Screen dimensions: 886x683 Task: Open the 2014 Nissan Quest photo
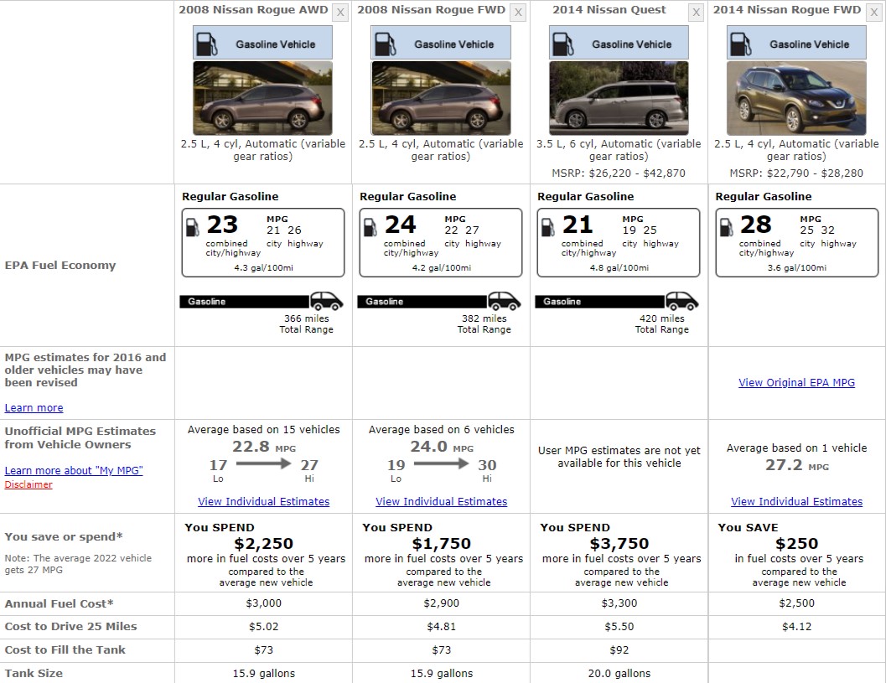tap(619, 98)
